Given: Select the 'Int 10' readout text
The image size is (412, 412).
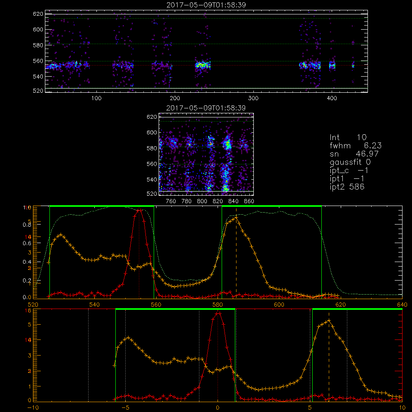Looking at the screenshot, I should pos(348,137).
